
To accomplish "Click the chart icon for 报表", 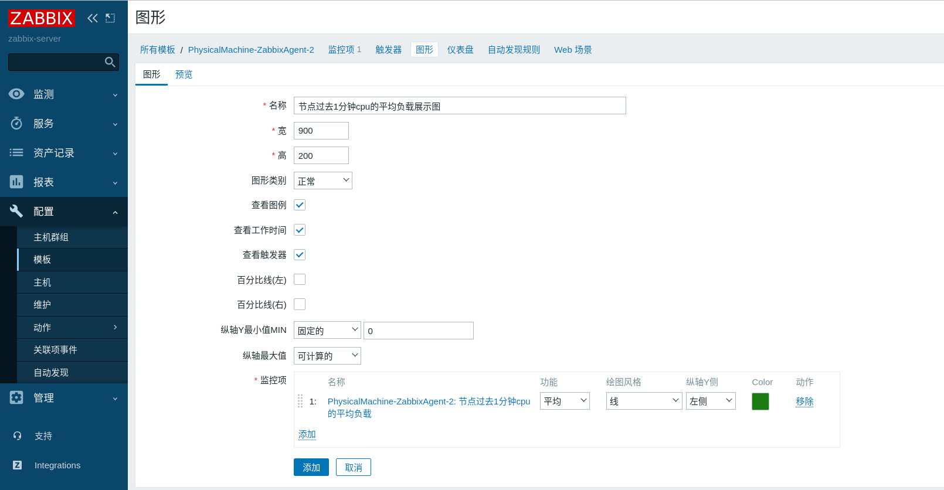I will click(x=16, y=182).
